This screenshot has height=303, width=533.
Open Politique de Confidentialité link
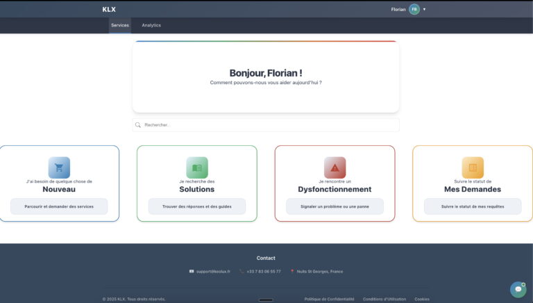pos(329,299)
